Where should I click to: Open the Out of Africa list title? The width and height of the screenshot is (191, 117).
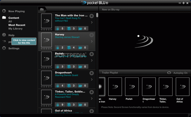(x=63, y=111)
